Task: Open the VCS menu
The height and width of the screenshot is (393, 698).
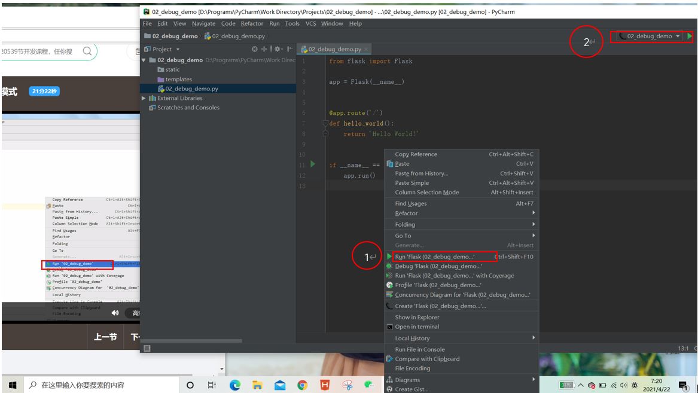Action: point(310,23)
